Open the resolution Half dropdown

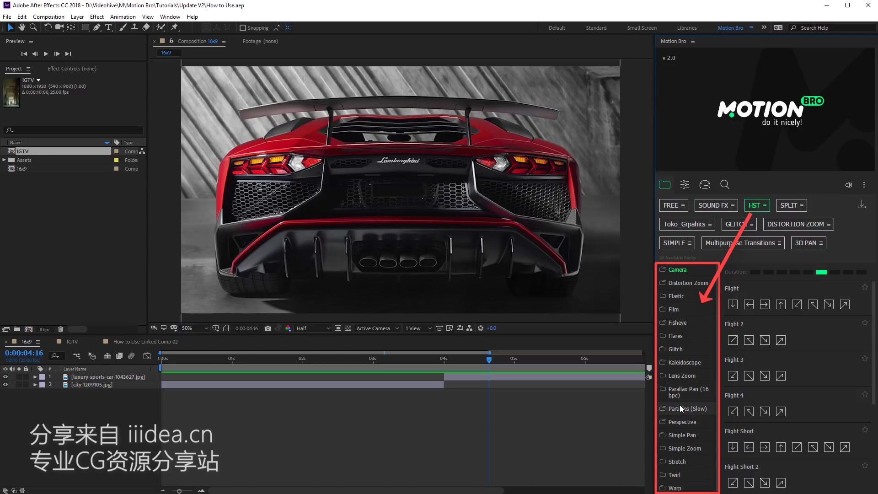tap(313, 328)
